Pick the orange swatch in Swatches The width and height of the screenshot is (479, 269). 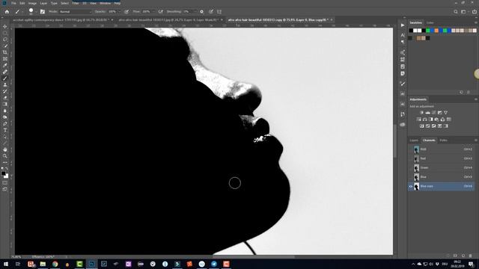[x=436, y=31]
